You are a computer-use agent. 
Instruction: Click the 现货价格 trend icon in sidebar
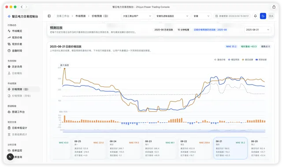coord(9,37)
